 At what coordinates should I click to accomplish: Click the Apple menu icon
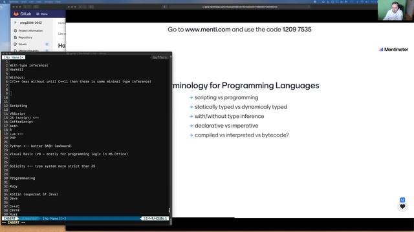point(4,1)
